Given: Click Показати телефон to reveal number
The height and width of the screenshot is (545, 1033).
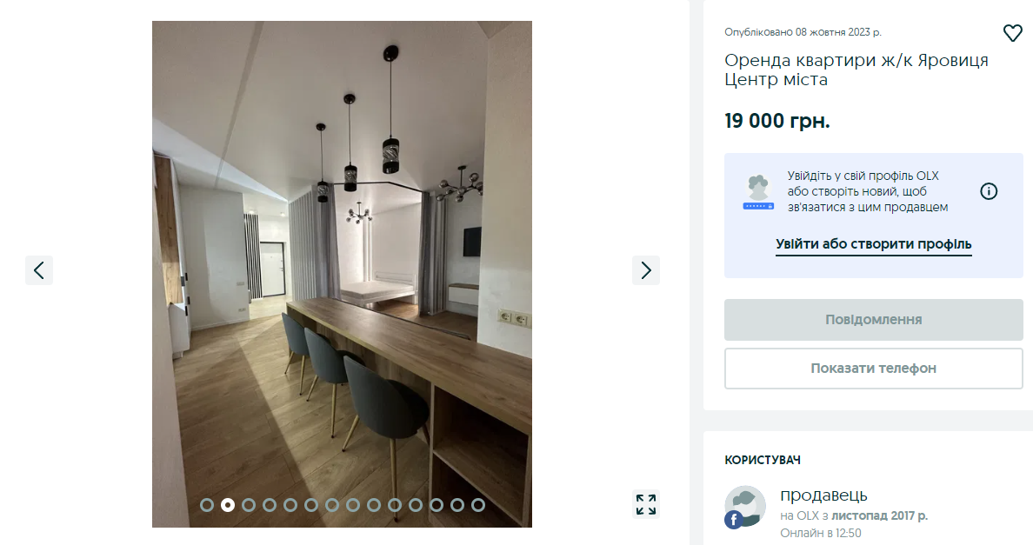Looking at the screenshot, I should [874, 369].
